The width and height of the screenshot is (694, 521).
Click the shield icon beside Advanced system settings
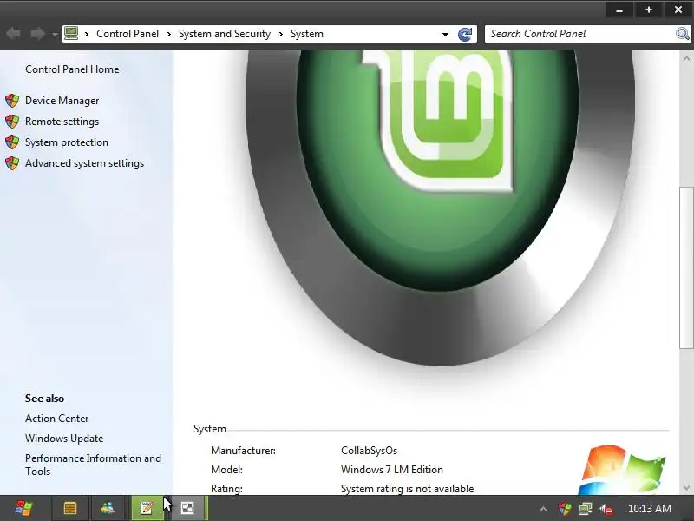point(12,163)
